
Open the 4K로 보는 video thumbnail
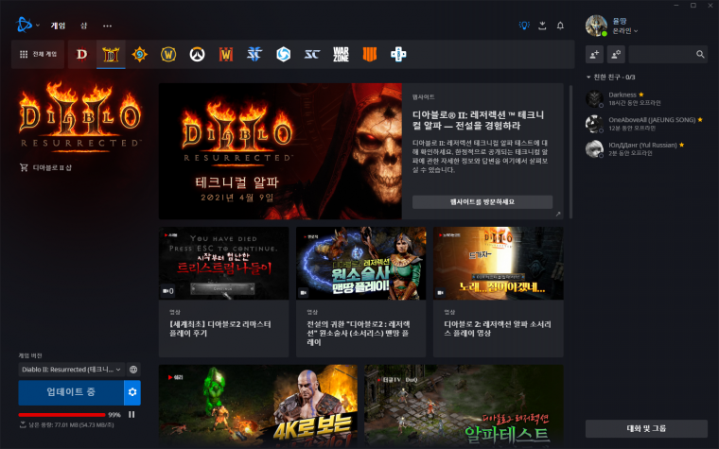[x=258, y=406]
